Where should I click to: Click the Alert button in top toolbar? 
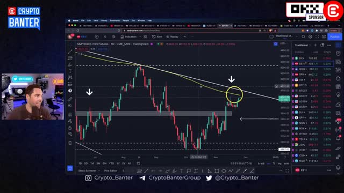pos(157,37)
